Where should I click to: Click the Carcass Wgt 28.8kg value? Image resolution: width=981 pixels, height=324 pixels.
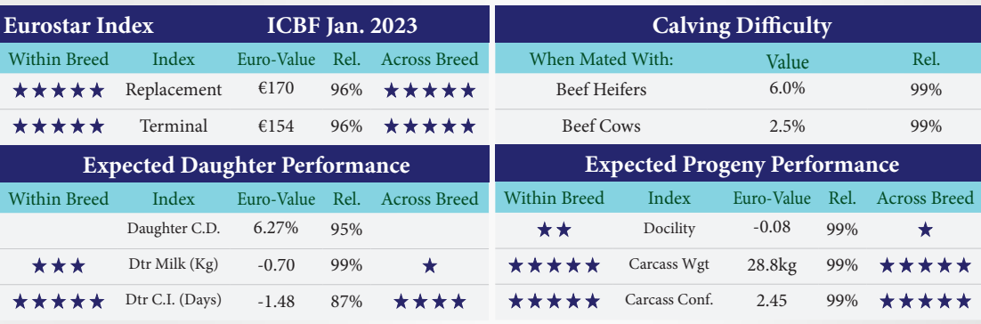point(772,264)
